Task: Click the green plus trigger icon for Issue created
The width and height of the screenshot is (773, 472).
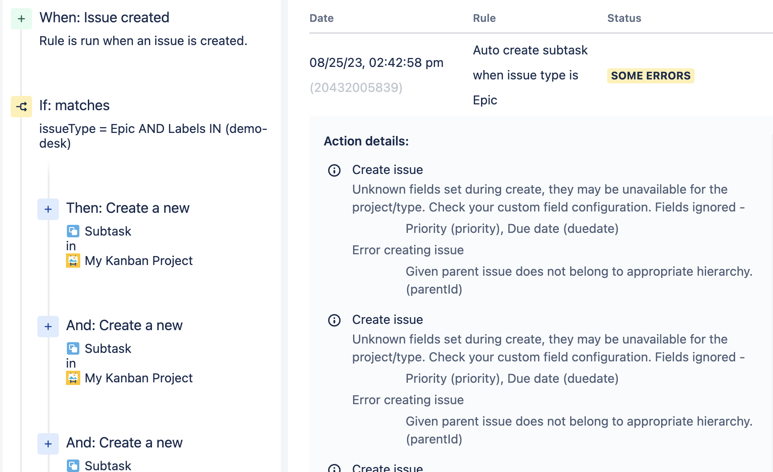Action: click(x=21, y=19)
